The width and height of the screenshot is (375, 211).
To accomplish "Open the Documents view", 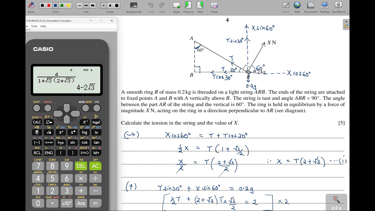I will coord(311,7).
